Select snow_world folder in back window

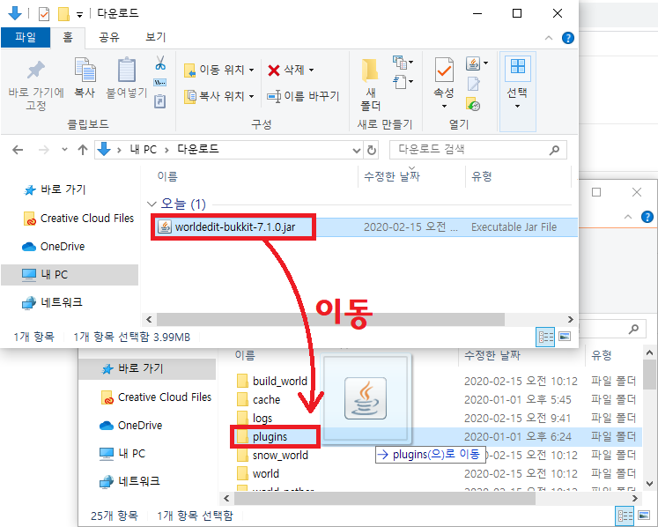coord(280,456)
